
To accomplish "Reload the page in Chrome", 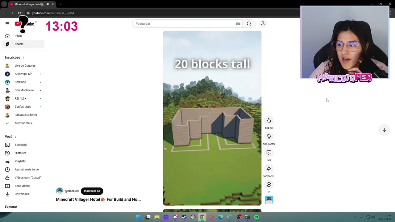I will 19,13.
